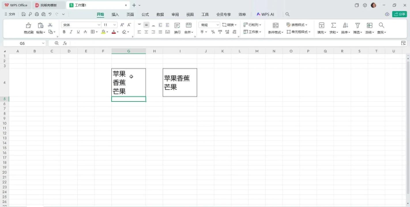Toggle Underline formatting
The width and height of the screenshot is (410, 207).
click(78, 32)
